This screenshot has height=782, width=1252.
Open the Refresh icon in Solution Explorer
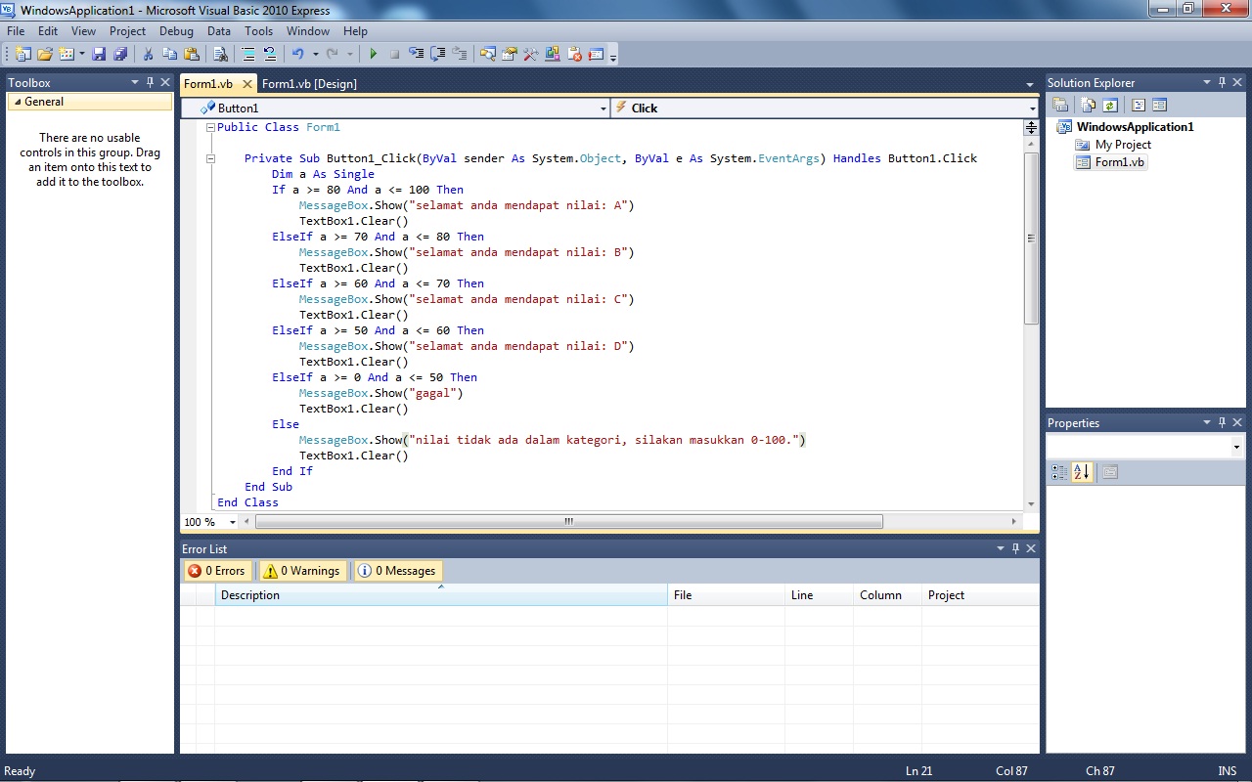click(1109, 105)
